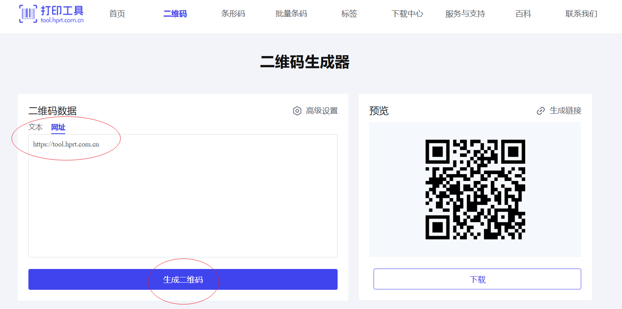This screenshot has width=622, height=309.
Task: Open 服务与支持 in the top menu
Action: 465,14
